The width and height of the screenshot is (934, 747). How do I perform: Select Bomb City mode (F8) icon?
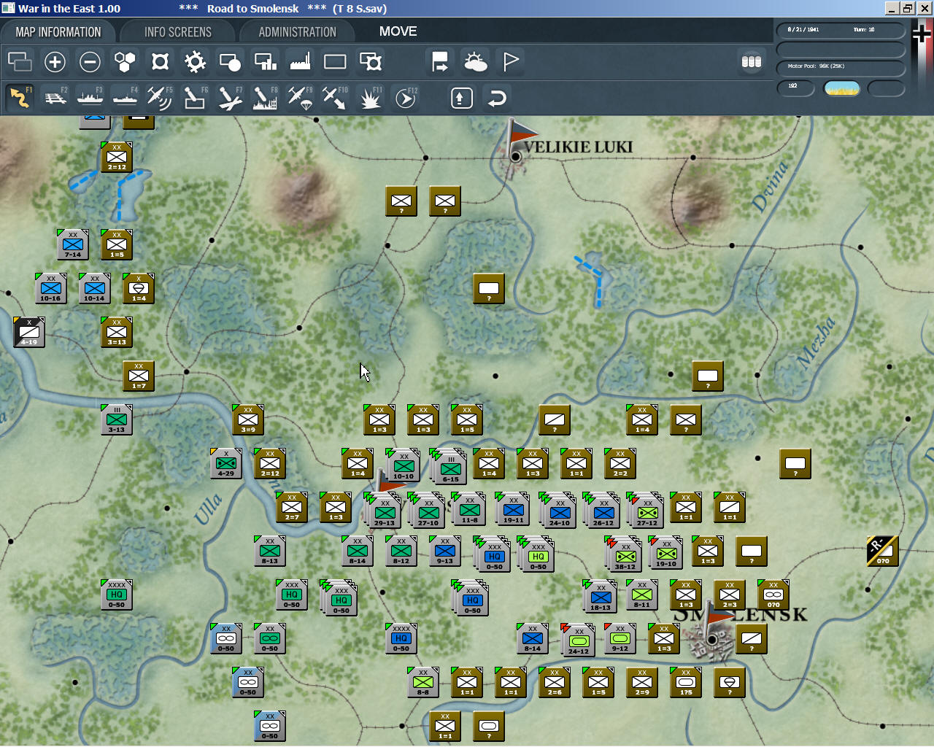click(x=265, y=98)
